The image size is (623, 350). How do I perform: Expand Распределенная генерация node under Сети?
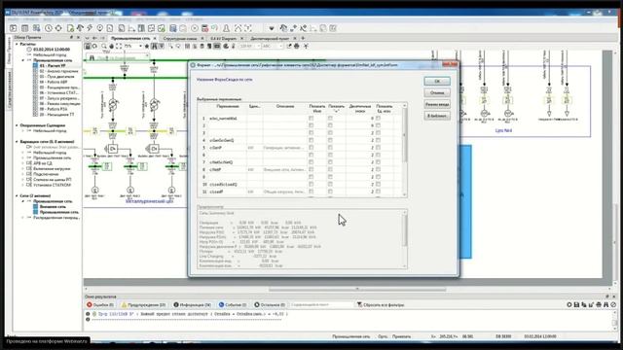pyautogui.click(x=23, y=218)
